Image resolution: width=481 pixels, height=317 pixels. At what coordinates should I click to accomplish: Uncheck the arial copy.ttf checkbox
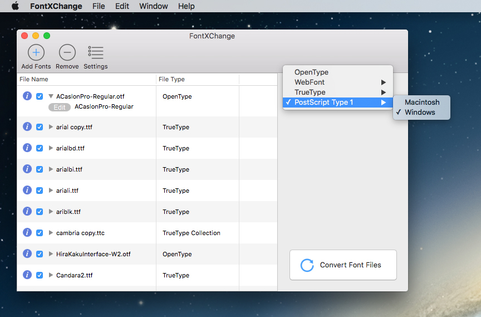pos(40,127)
